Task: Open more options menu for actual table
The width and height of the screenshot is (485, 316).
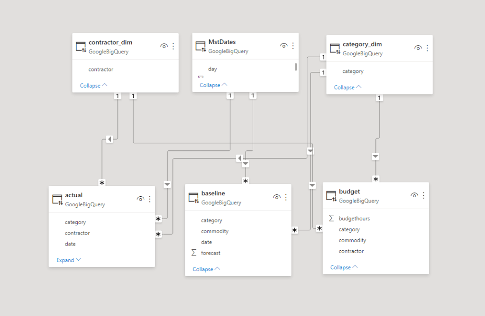Action: 150,198
